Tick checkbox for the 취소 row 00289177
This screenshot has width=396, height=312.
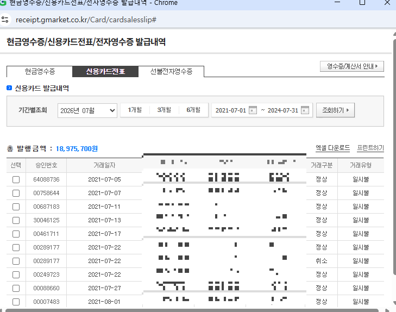(16, 261)
